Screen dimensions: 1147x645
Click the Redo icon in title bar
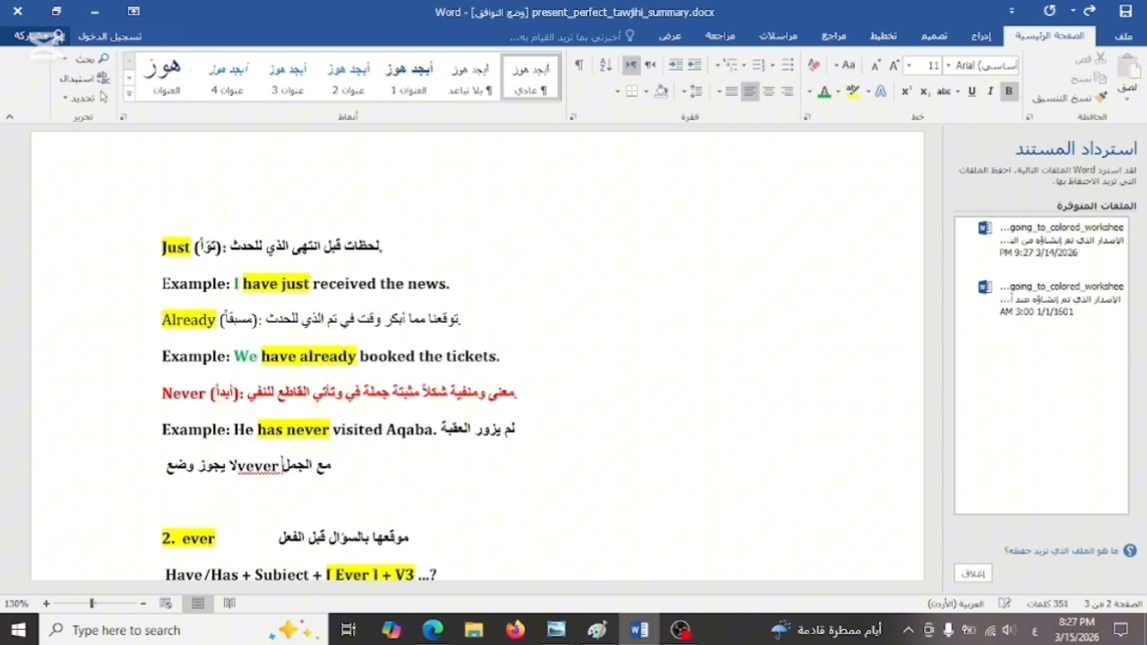(x=1050, y=12)
